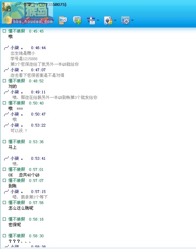Click the squiggle badge before 小柒 at 0:46:44
Viewport: 196px width, 249px height.
coord(6,48)
